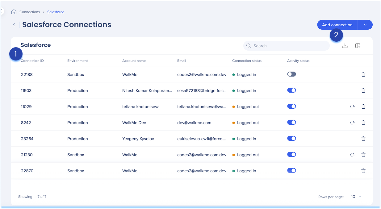Click the Add connection button
Viewport: 381px width, 209px height.
pos(337,25)
